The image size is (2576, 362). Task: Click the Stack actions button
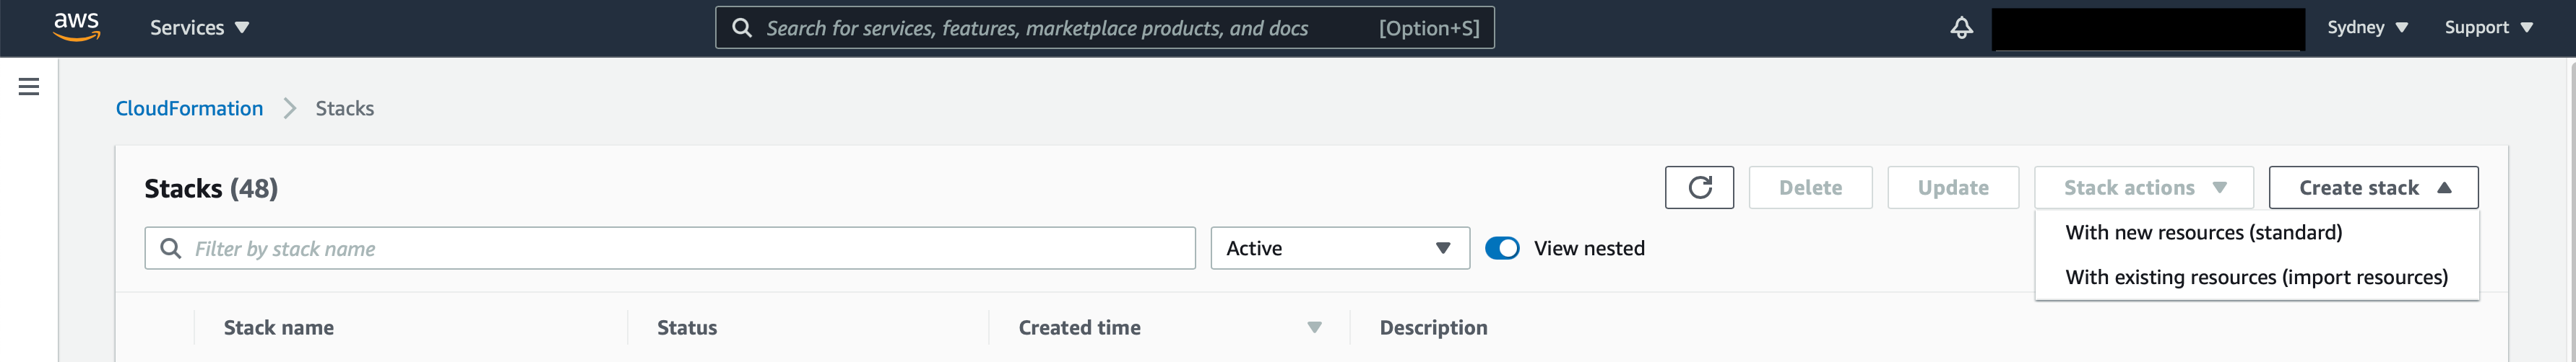click(2143, 187)
